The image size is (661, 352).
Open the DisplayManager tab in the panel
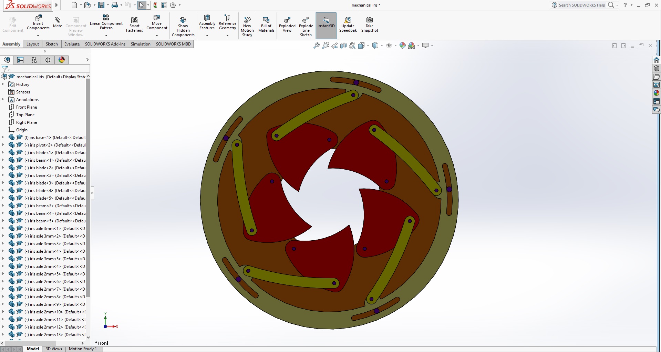point(62,60)
